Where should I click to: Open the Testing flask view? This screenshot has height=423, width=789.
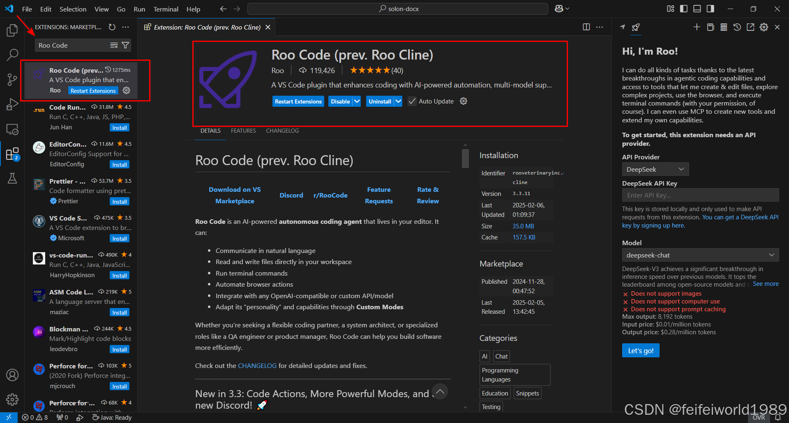(x=12, y=178)
